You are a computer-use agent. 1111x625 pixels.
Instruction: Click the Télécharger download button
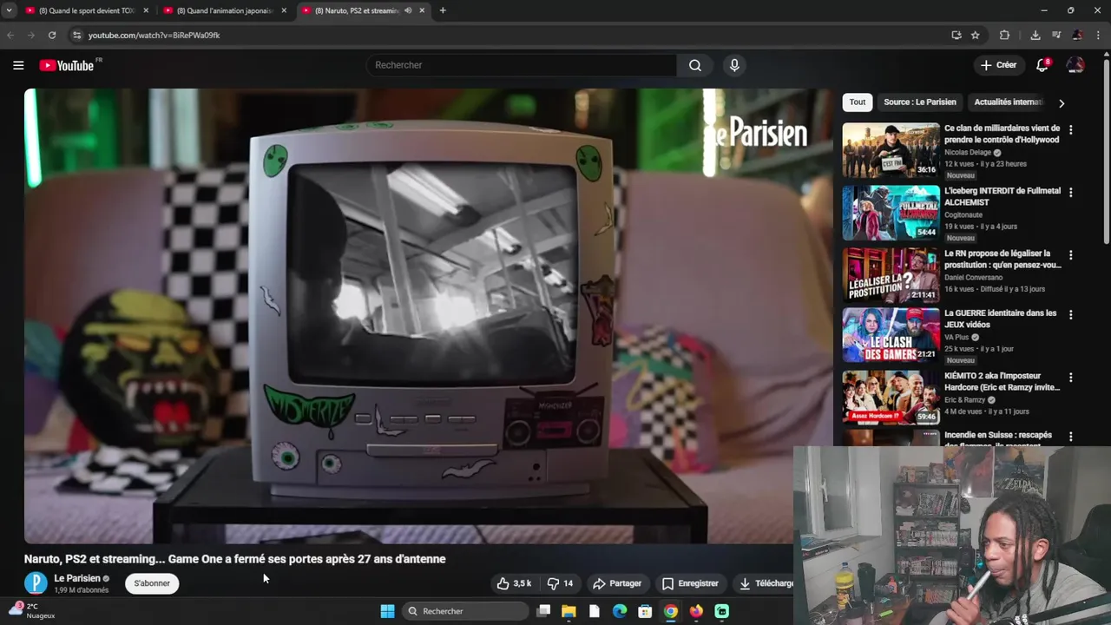click(x=764, y=583)
